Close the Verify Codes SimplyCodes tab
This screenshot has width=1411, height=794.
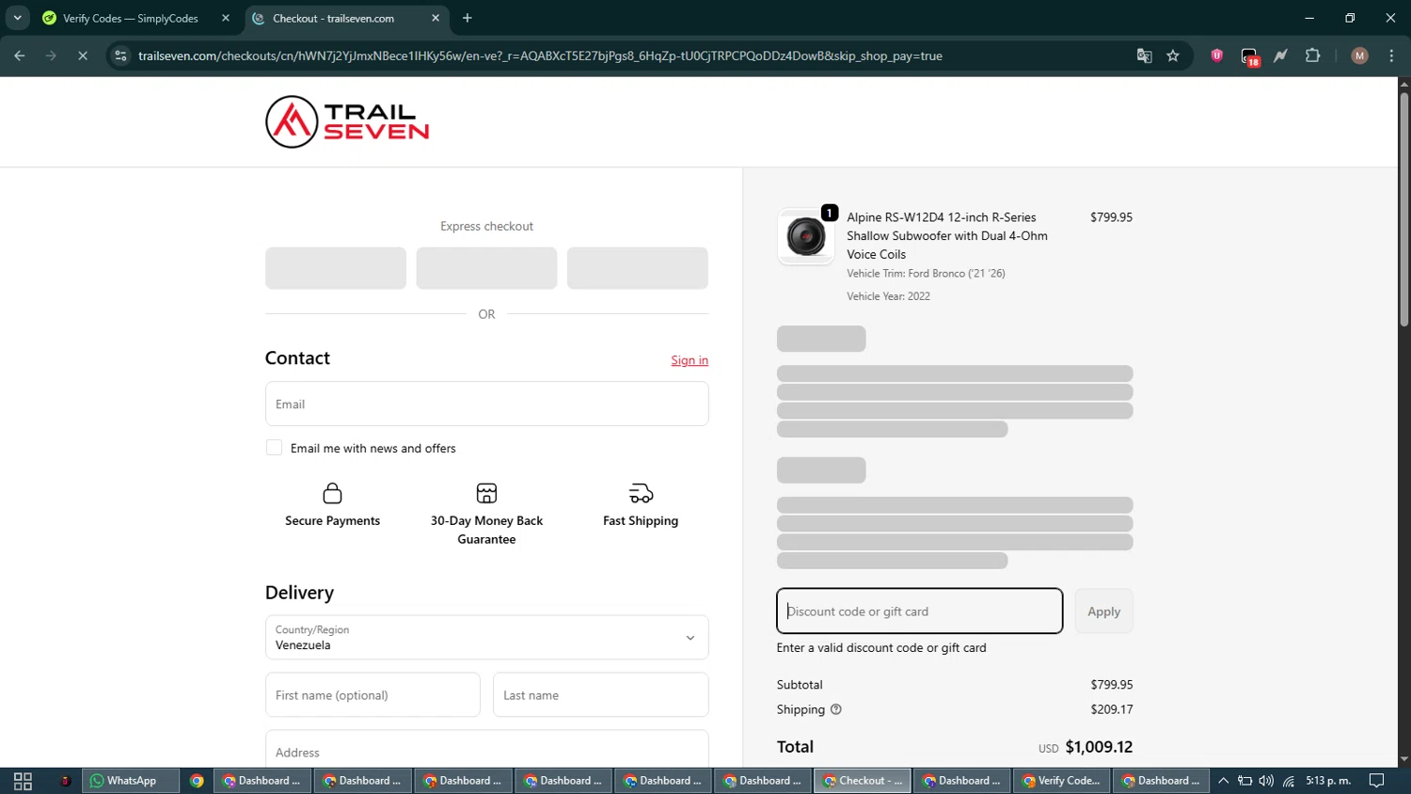226,18
